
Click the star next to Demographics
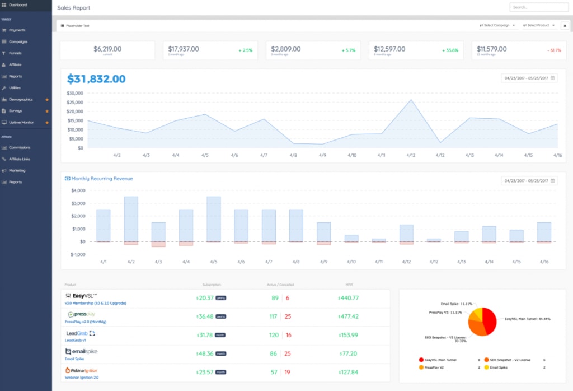click(x=47, y=100)
